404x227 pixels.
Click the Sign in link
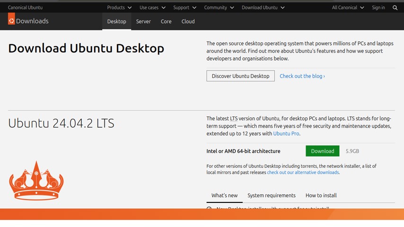point(378,8)
